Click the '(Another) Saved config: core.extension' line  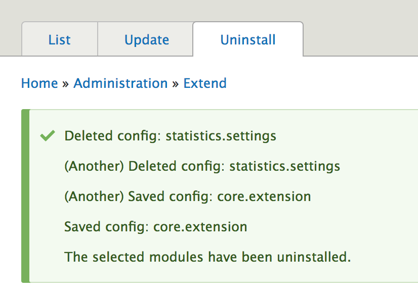click(187, 196)
